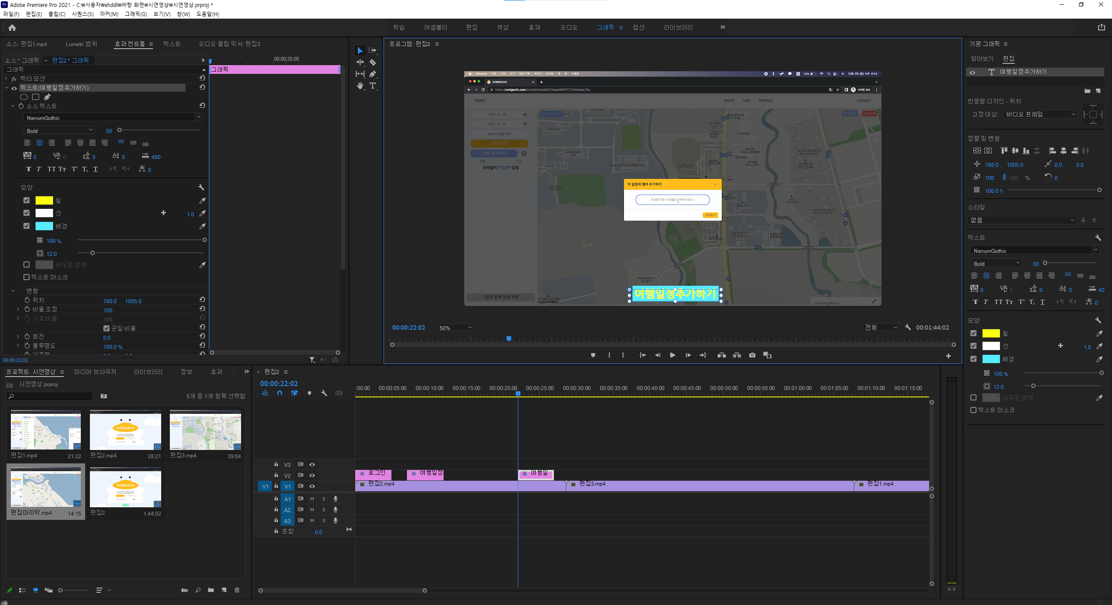The height and width of the screenshot is (605, 1112).
Task: Select the Razor tool
Action: point(373,63)
